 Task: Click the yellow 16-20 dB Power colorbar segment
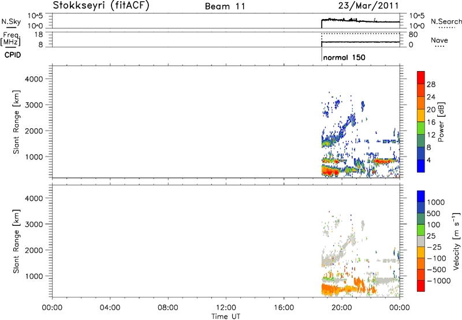click(421, 115)
